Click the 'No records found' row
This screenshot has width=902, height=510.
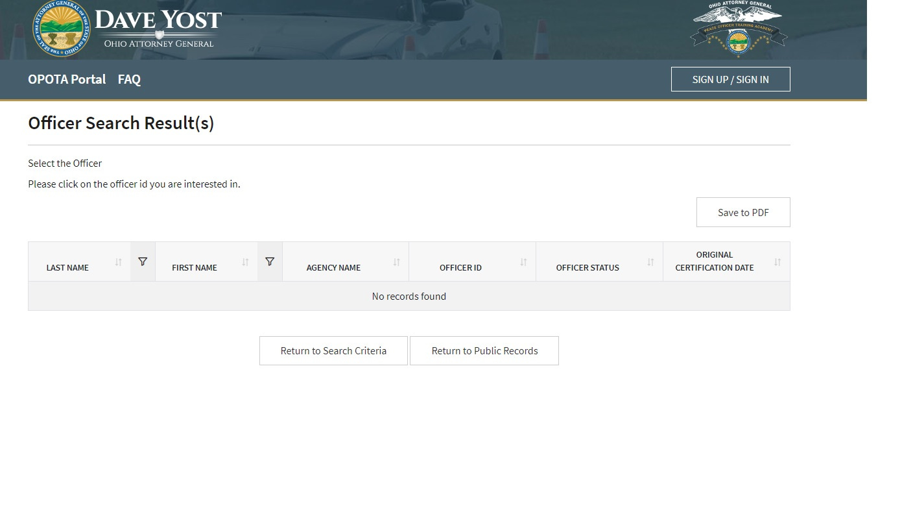point(409,296)
